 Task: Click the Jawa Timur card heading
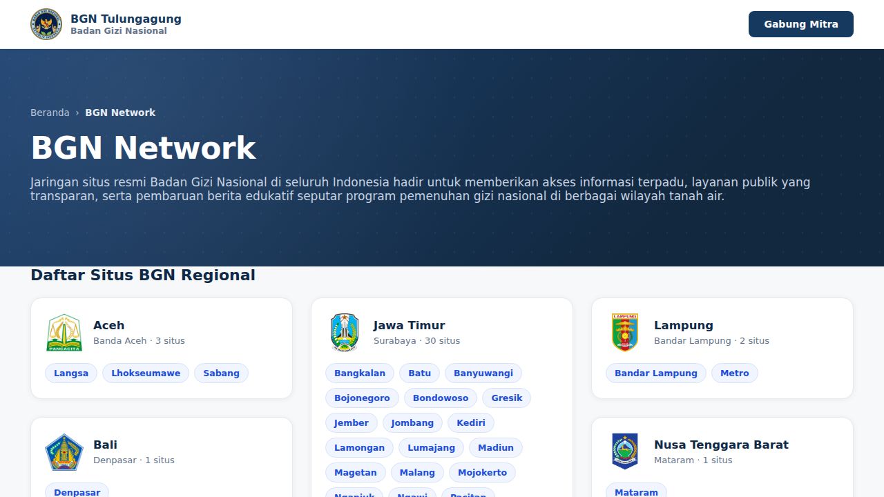pos(409,325)
